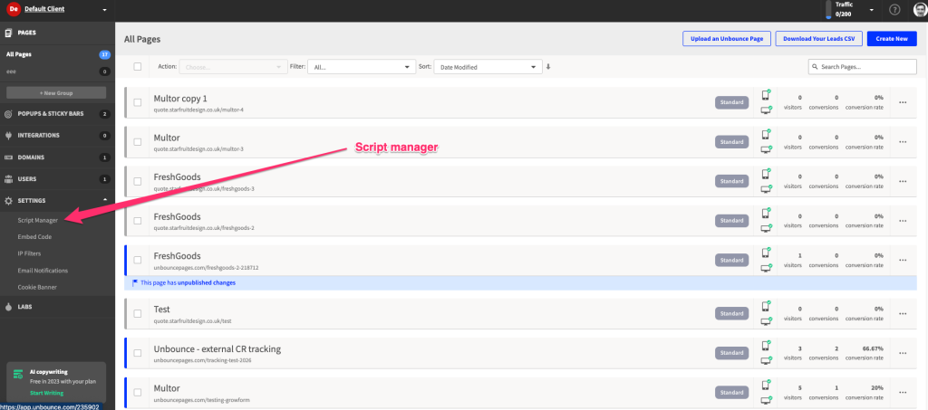This screenshot has height=410, width=928.
Task: Open more options for quote.starfruitdesign.co.uk/multor-3
Action: pos(903,142)
